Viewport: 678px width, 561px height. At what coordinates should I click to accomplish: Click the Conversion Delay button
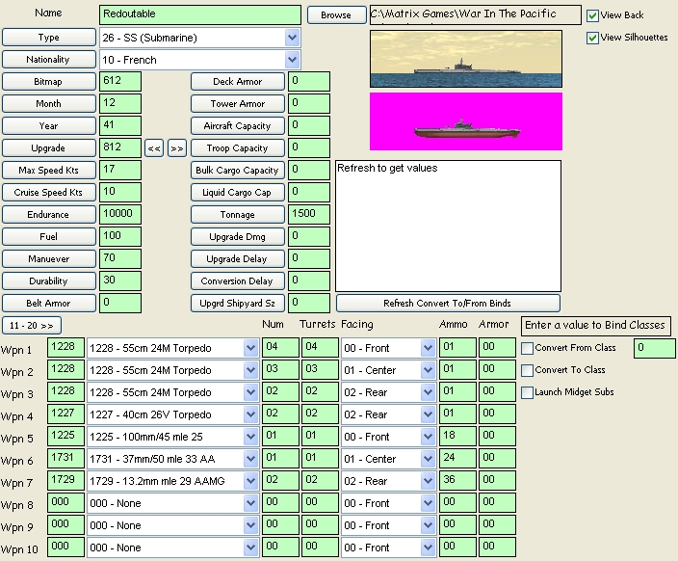click(x=238, y=280)
